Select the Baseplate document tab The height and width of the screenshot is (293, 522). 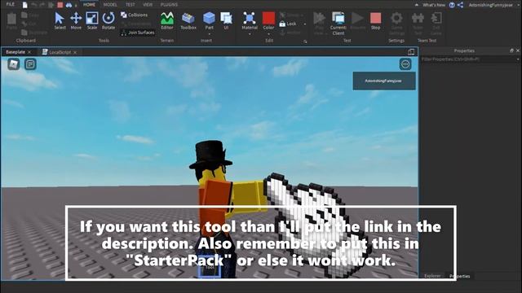click(x=15, y=52)
